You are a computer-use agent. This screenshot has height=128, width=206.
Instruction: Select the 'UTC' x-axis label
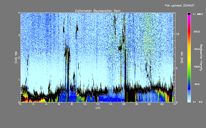point(98,108)
